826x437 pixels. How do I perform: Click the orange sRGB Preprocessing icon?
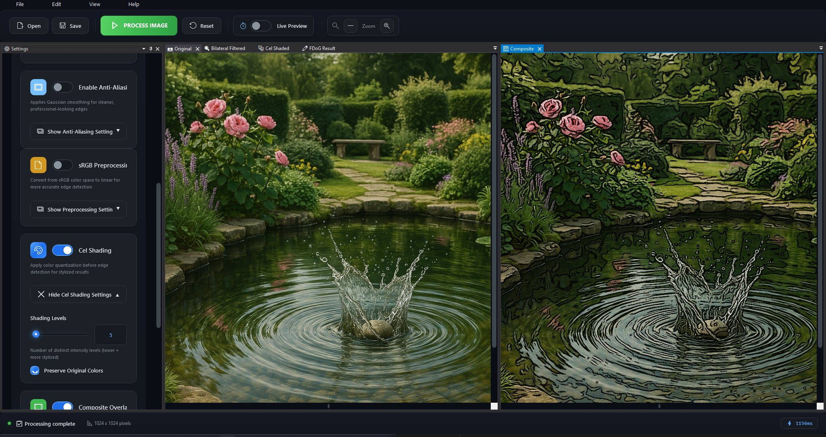(x=38, y=165)
